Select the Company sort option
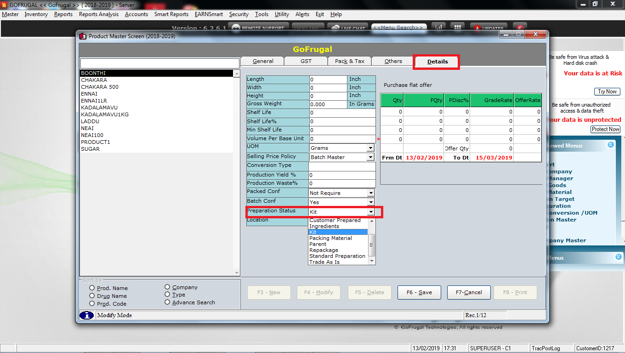625x353 pixels. pyautogui.click(x=167, y=287)
